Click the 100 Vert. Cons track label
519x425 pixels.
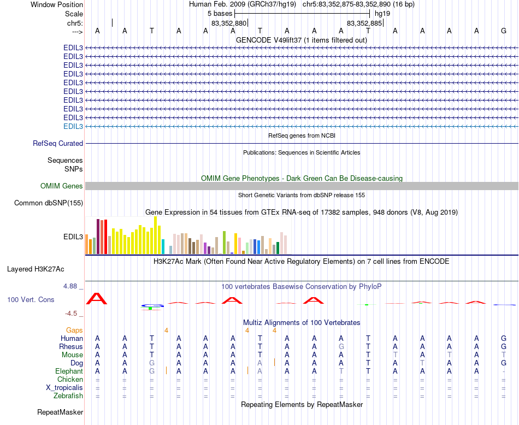point(31,299)
